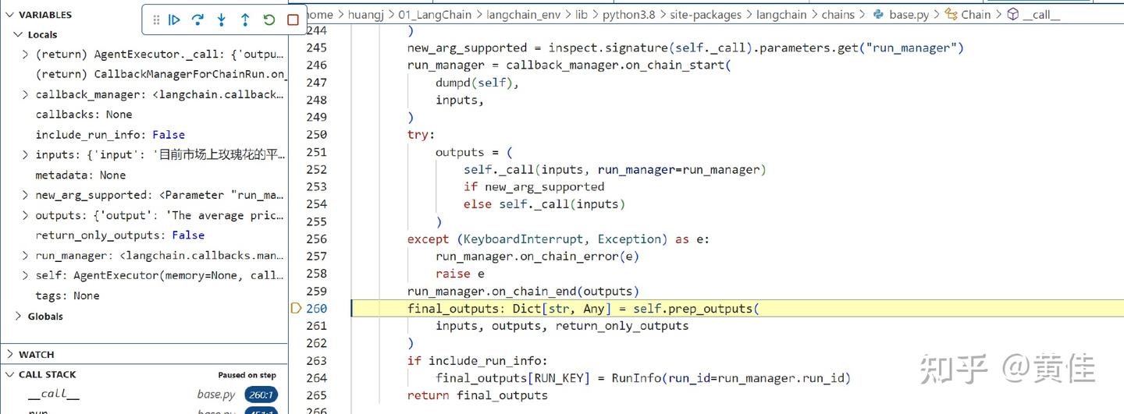Click the chains breadcrumb segment

point(838,15)
